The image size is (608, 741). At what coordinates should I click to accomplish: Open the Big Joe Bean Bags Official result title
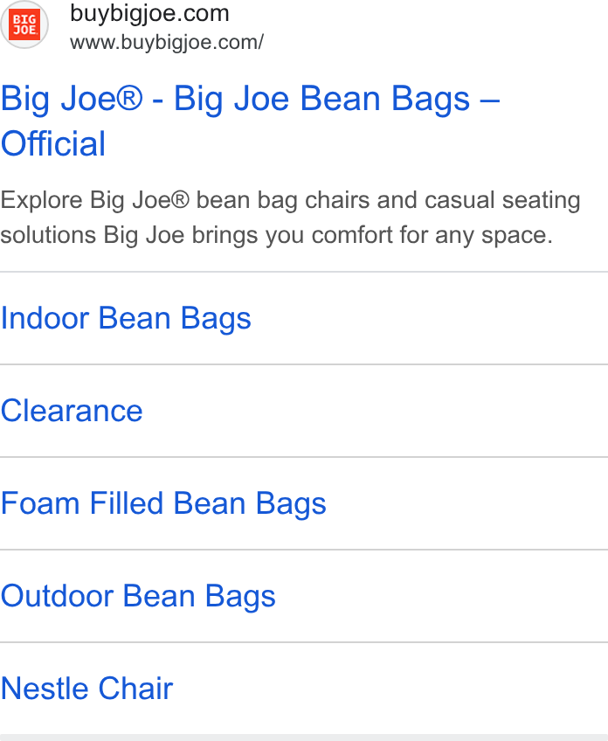251,121
